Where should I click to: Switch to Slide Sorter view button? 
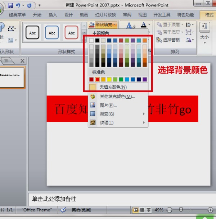coord(142,210)
